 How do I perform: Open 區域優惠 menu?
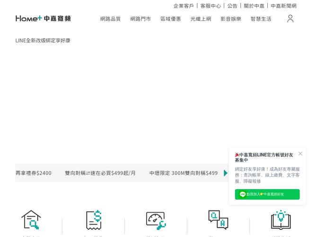(170, 19)
